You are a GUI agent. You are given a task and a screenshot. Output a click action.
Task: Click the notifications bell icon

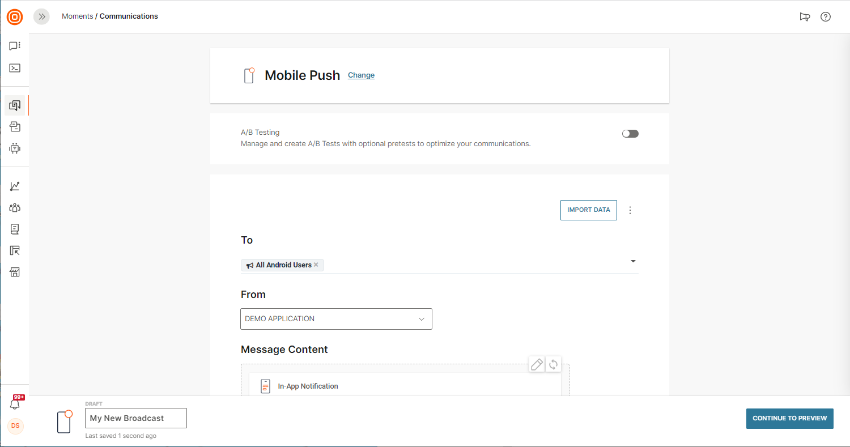click(15, 404)
